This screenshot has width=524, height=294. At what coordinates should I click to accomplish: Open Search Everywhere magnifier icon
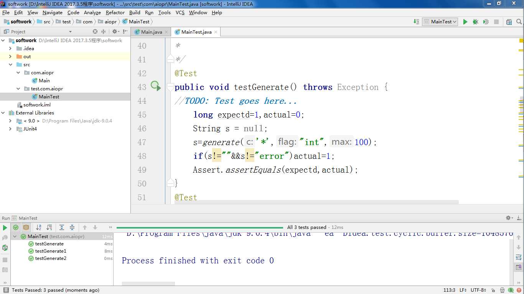pos(518,22)
